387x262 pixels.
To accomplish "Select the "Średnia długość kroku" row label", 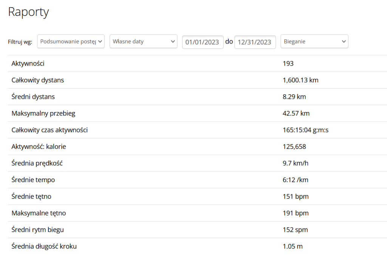I will click(x=44, y=247).
